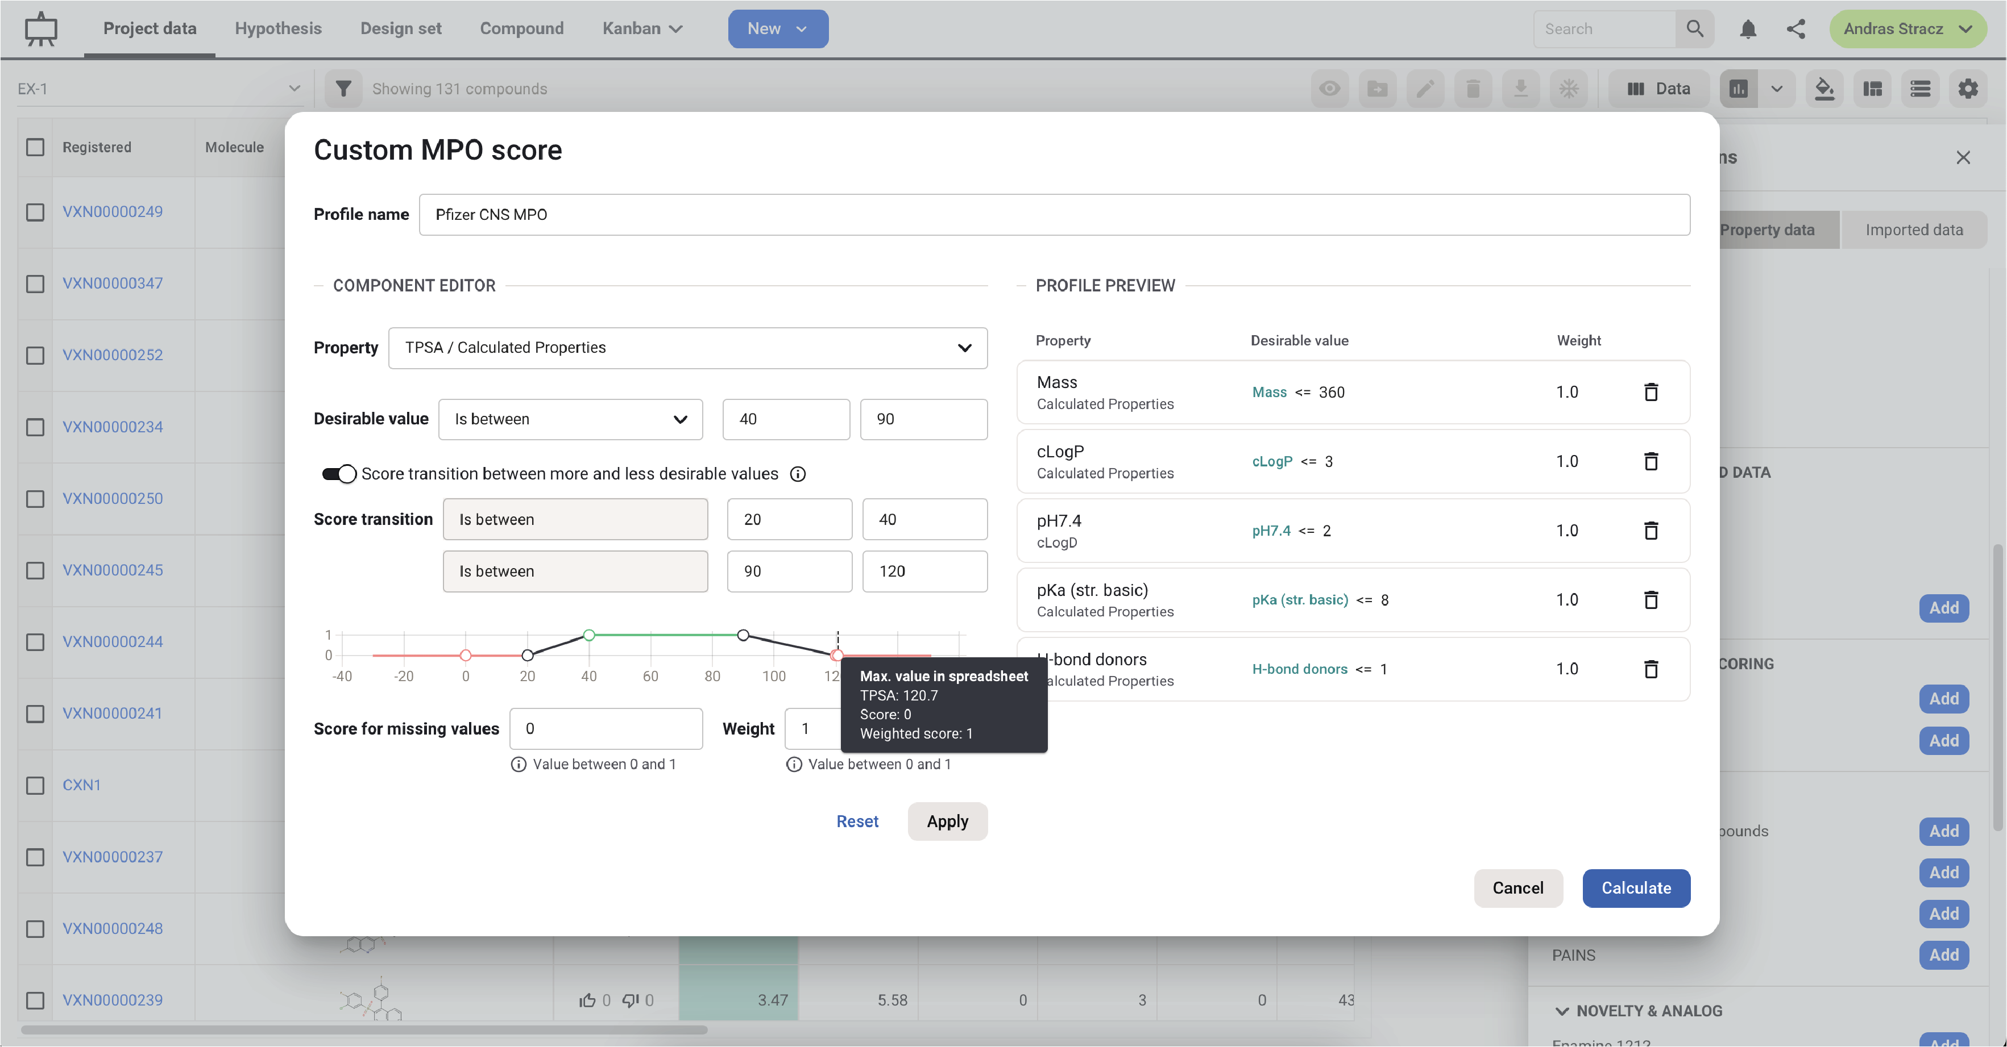Click the Reset link

(857, 821)
